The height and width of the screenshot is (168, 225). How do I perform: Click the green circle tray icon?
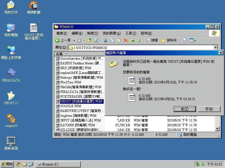coord(203,164)
